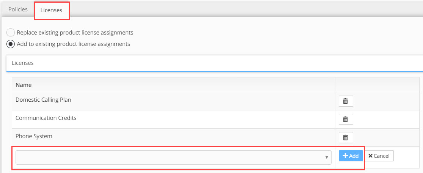Click the Name column header

[x=24, y=85]
